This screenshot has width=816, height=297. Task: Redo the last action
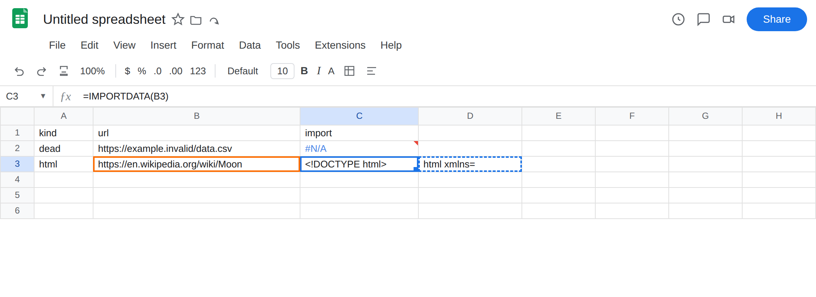click(x=42, y=71)
